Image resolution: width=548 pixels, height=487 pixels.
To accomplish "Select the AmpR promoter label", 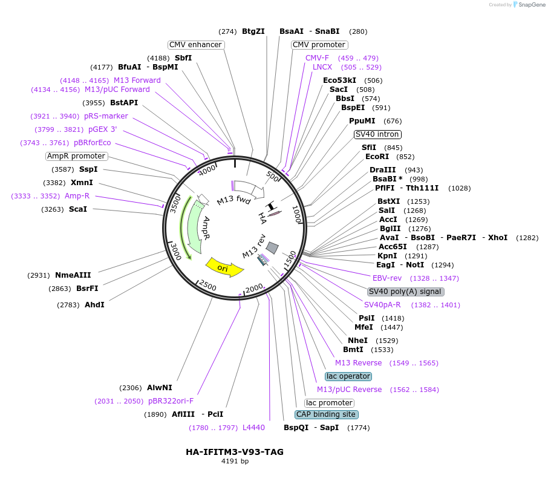I will coord(76,156).
